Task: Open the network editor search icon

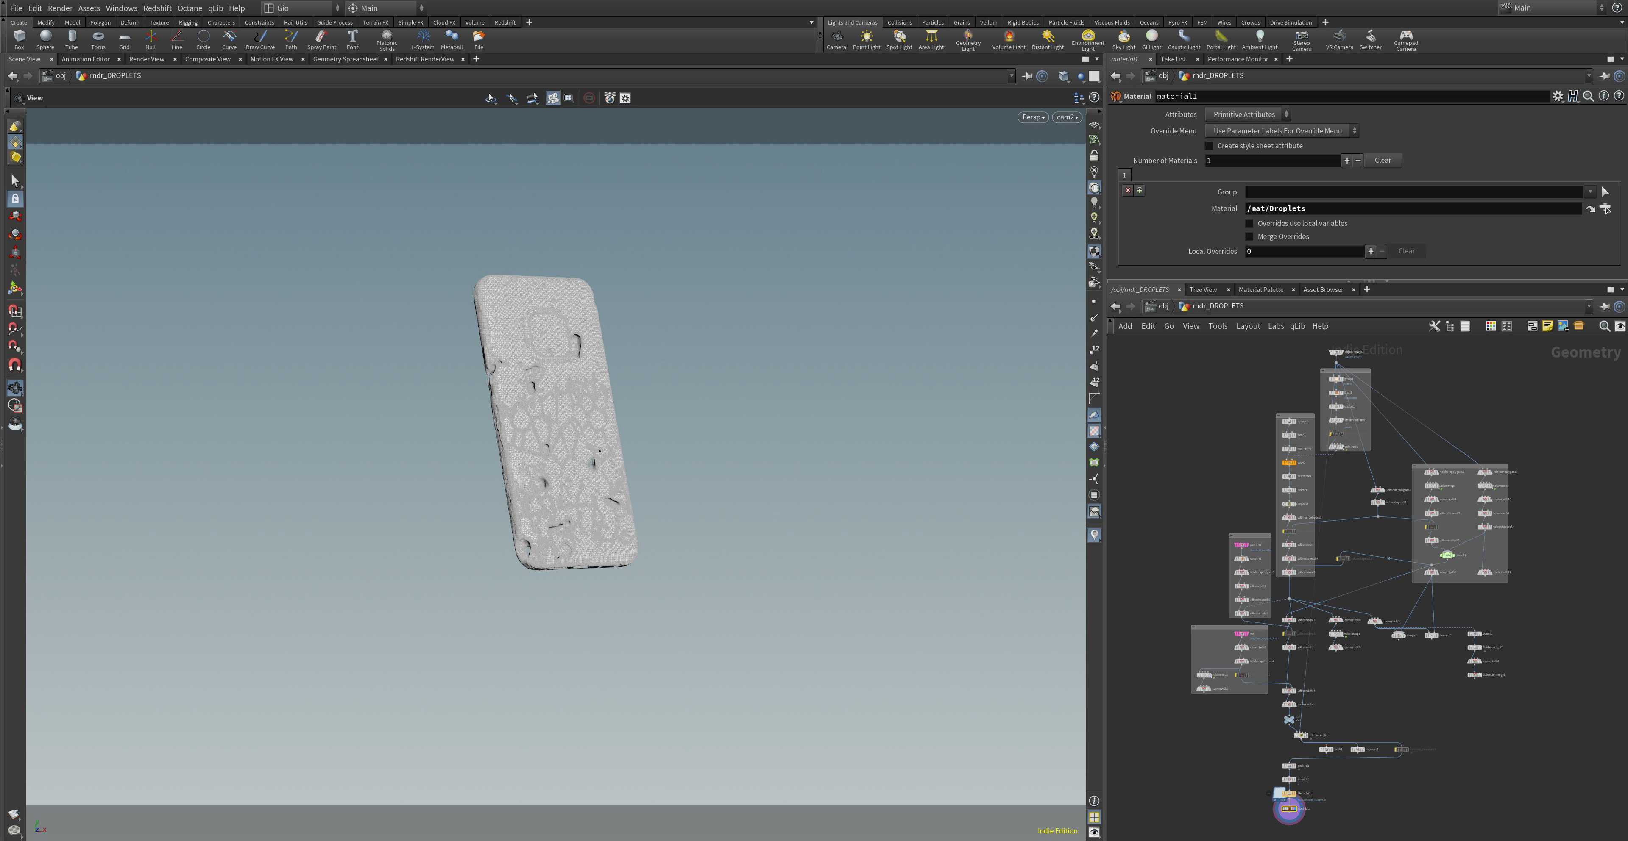Action: coord(1604,326)
